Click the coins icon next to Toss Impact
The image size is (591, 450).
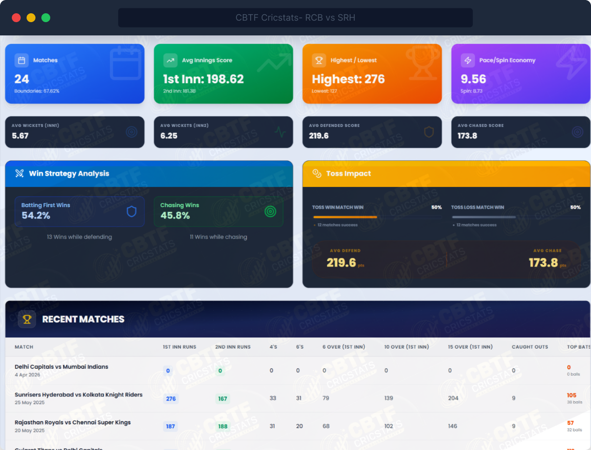[x=317, y=174]
